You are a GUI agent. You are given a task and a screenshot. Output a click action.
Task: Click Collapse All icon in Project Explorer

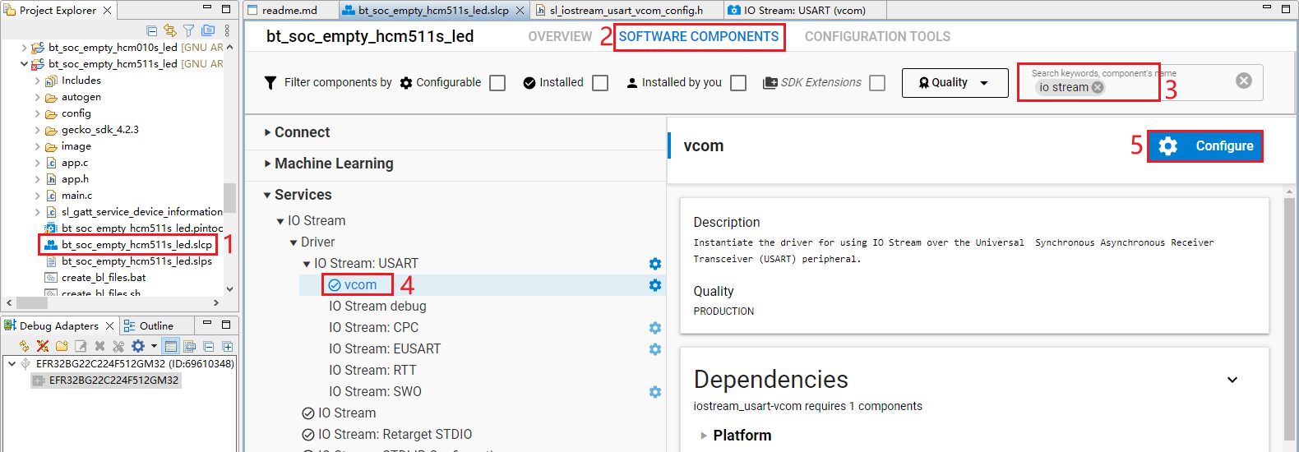pyautogui.click(x=152, y=30)
